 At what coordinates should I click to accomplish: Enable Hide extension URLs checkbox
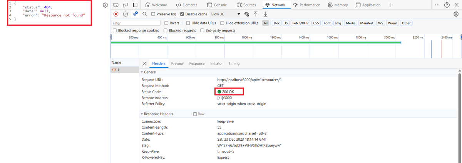(x=222, y=23)
